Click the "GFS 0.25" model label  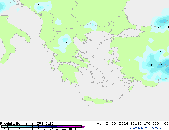(45, 124)
